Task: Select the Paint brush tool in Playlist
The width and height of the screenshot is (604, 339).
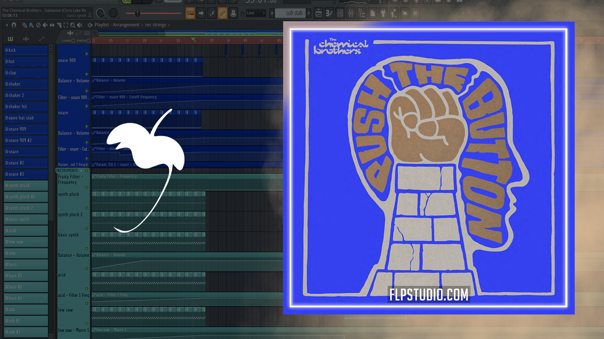Action: pyautogui.click(x=31, y=25)
